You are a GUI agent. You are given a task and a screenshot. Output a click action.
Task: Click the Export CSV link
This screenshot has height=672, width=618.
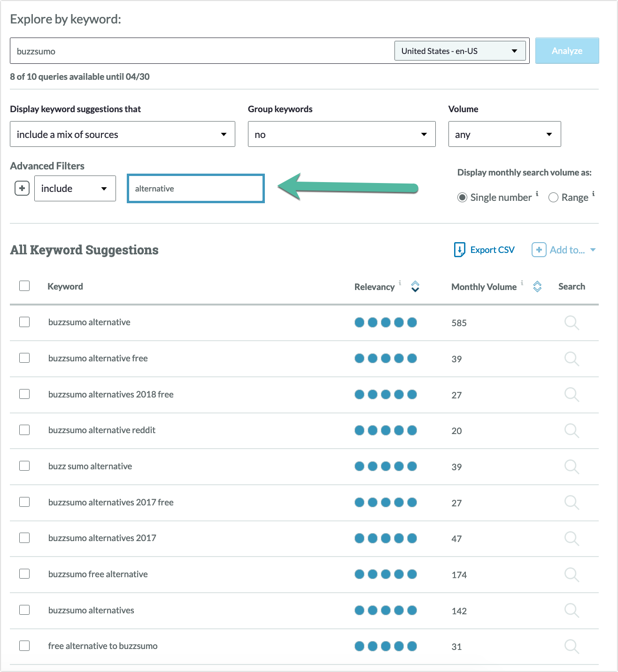[x=492, y=250]
